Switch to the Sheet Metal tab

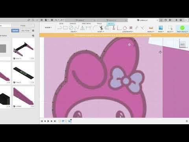(86, 24)
